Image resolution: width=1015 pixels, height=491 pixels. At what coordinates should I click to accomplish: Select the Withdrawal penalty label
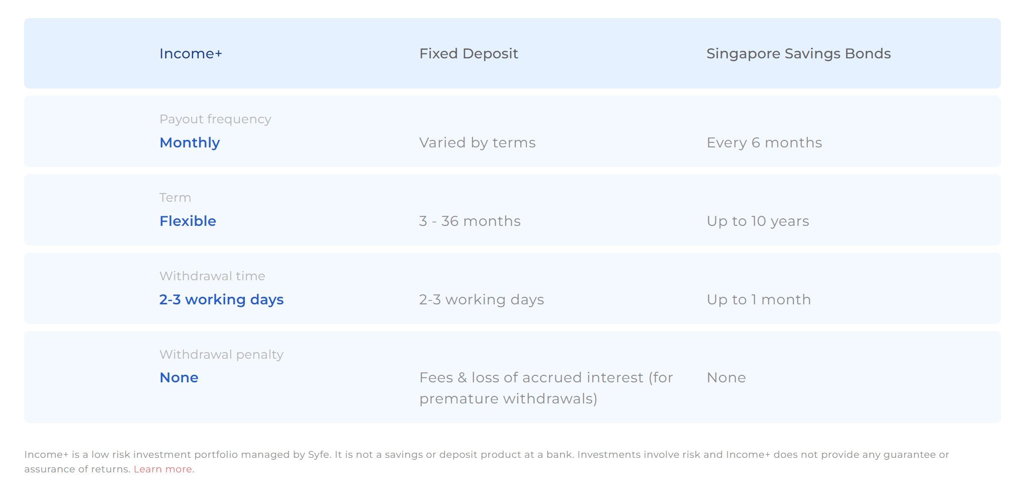(221, 355)
